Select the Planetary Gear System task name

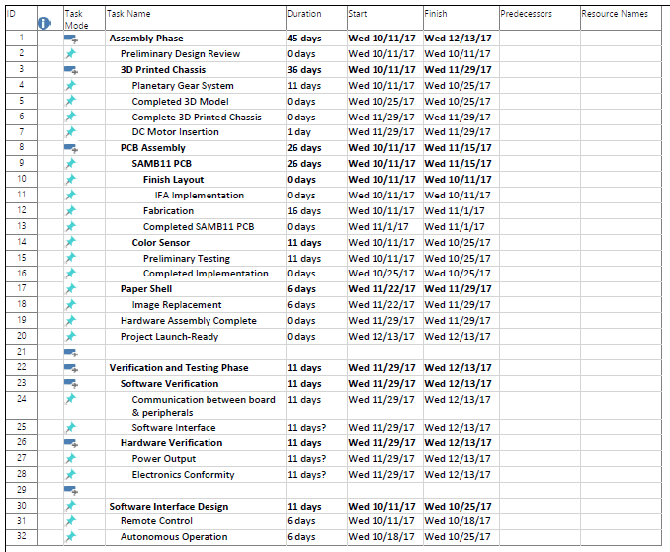tap(183, 85)
